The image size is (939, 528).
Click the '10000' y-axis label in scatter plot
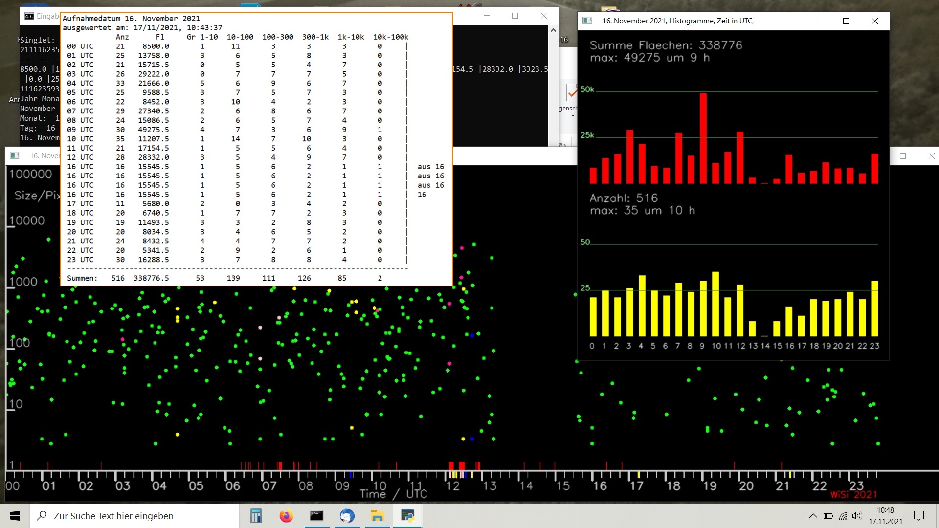click(x=27, y=220)
